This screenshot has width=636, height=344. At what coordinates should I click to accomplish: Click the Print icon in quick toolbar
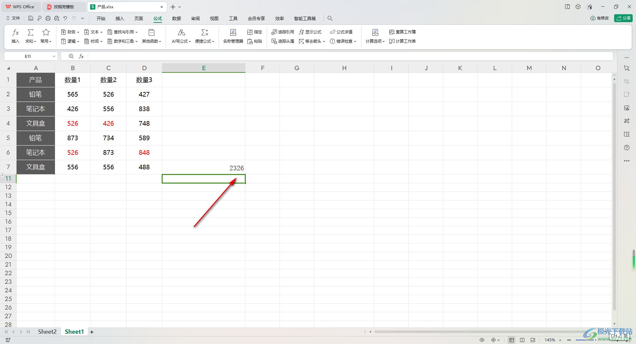48,18
